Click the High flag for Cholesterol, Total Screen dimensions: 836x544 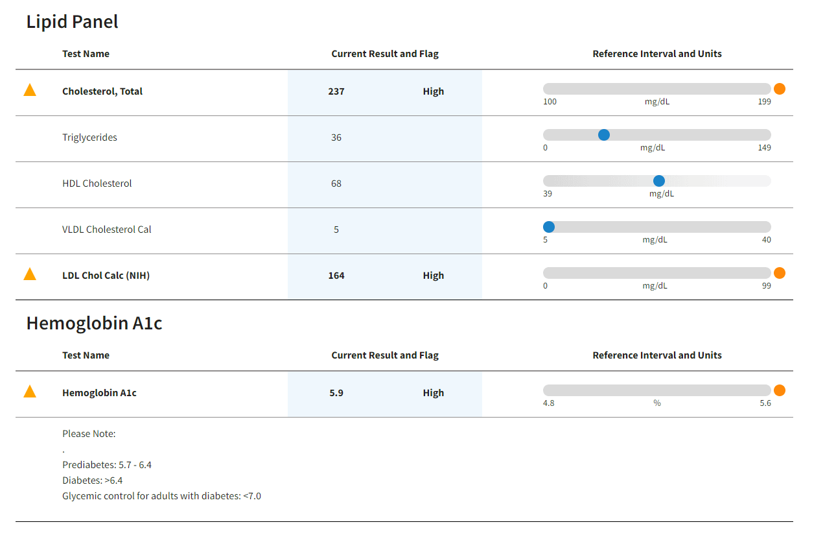pos(434,91)
